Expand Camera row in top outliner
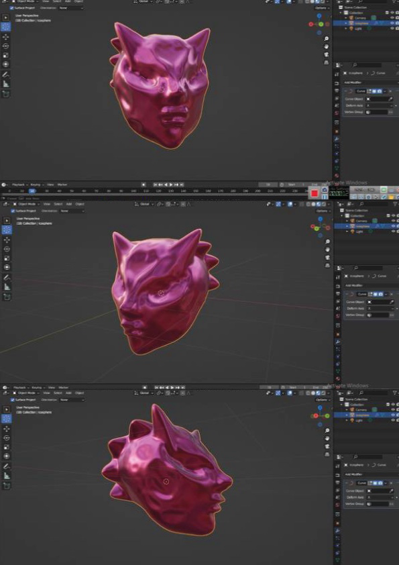The height and width of the screenshot is (565, 399). 347,17
